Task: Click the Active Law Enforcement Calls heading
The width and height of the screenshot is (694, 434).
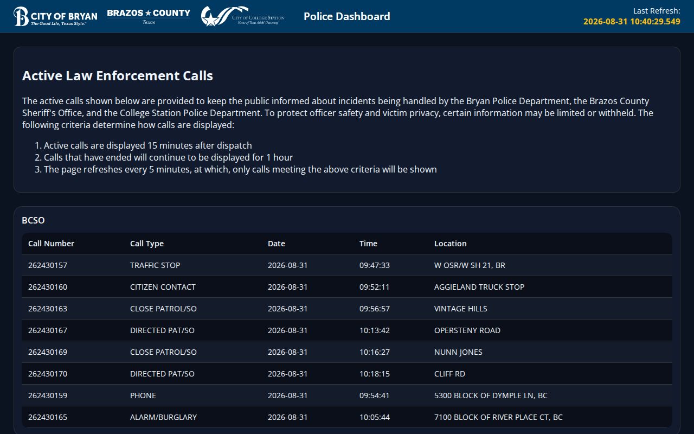Action: click(118, 75)
